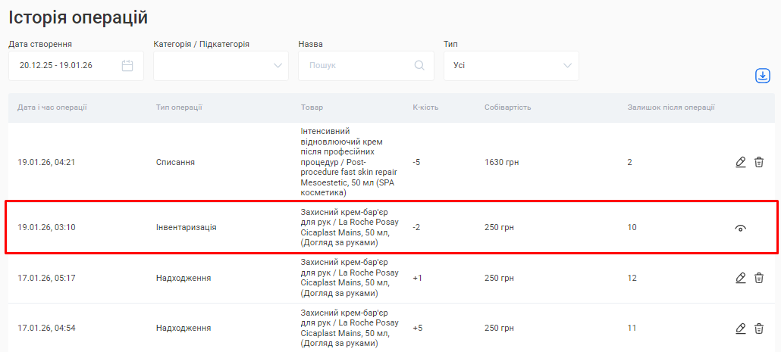Screen dimensions: 781x352
Task: Click the Mesoestetic cream product name
Action: (347, 162)
